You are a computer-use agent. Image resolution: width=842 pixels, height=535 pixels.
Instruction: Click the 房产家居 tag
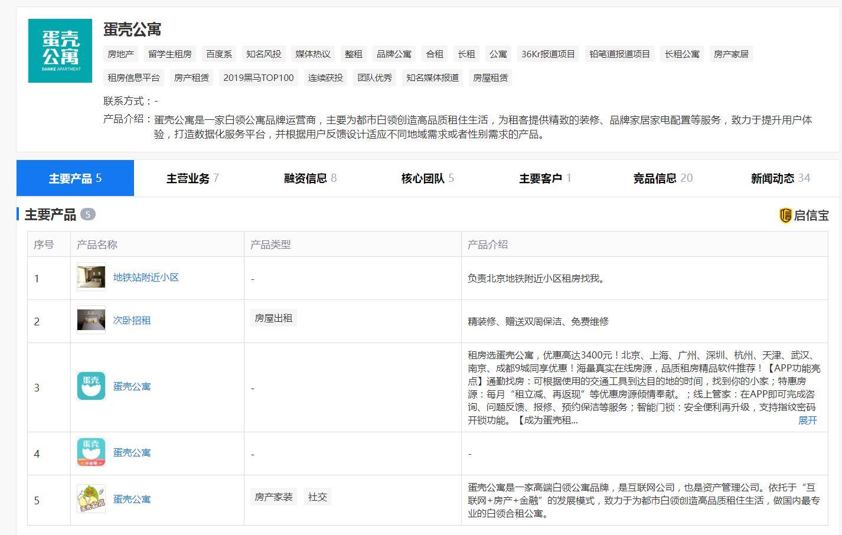(x=731, y=54)
